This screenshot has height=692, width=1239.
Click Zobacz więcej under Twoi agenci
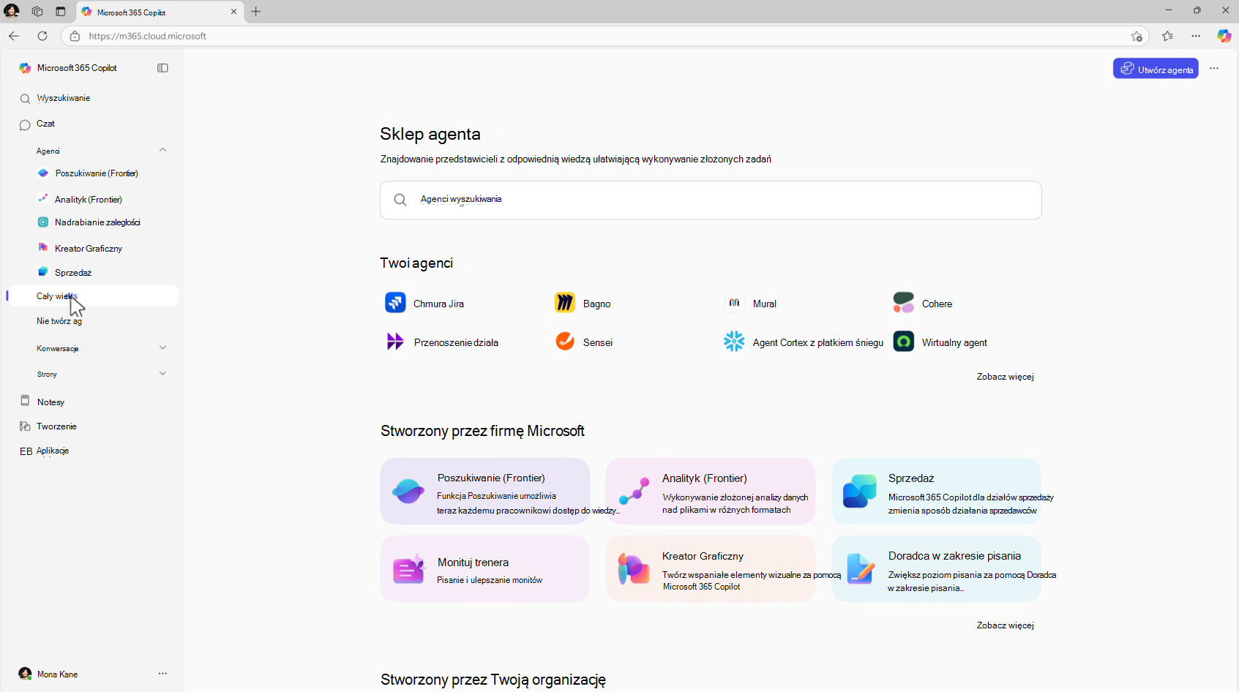click(x=1005, y=377)
